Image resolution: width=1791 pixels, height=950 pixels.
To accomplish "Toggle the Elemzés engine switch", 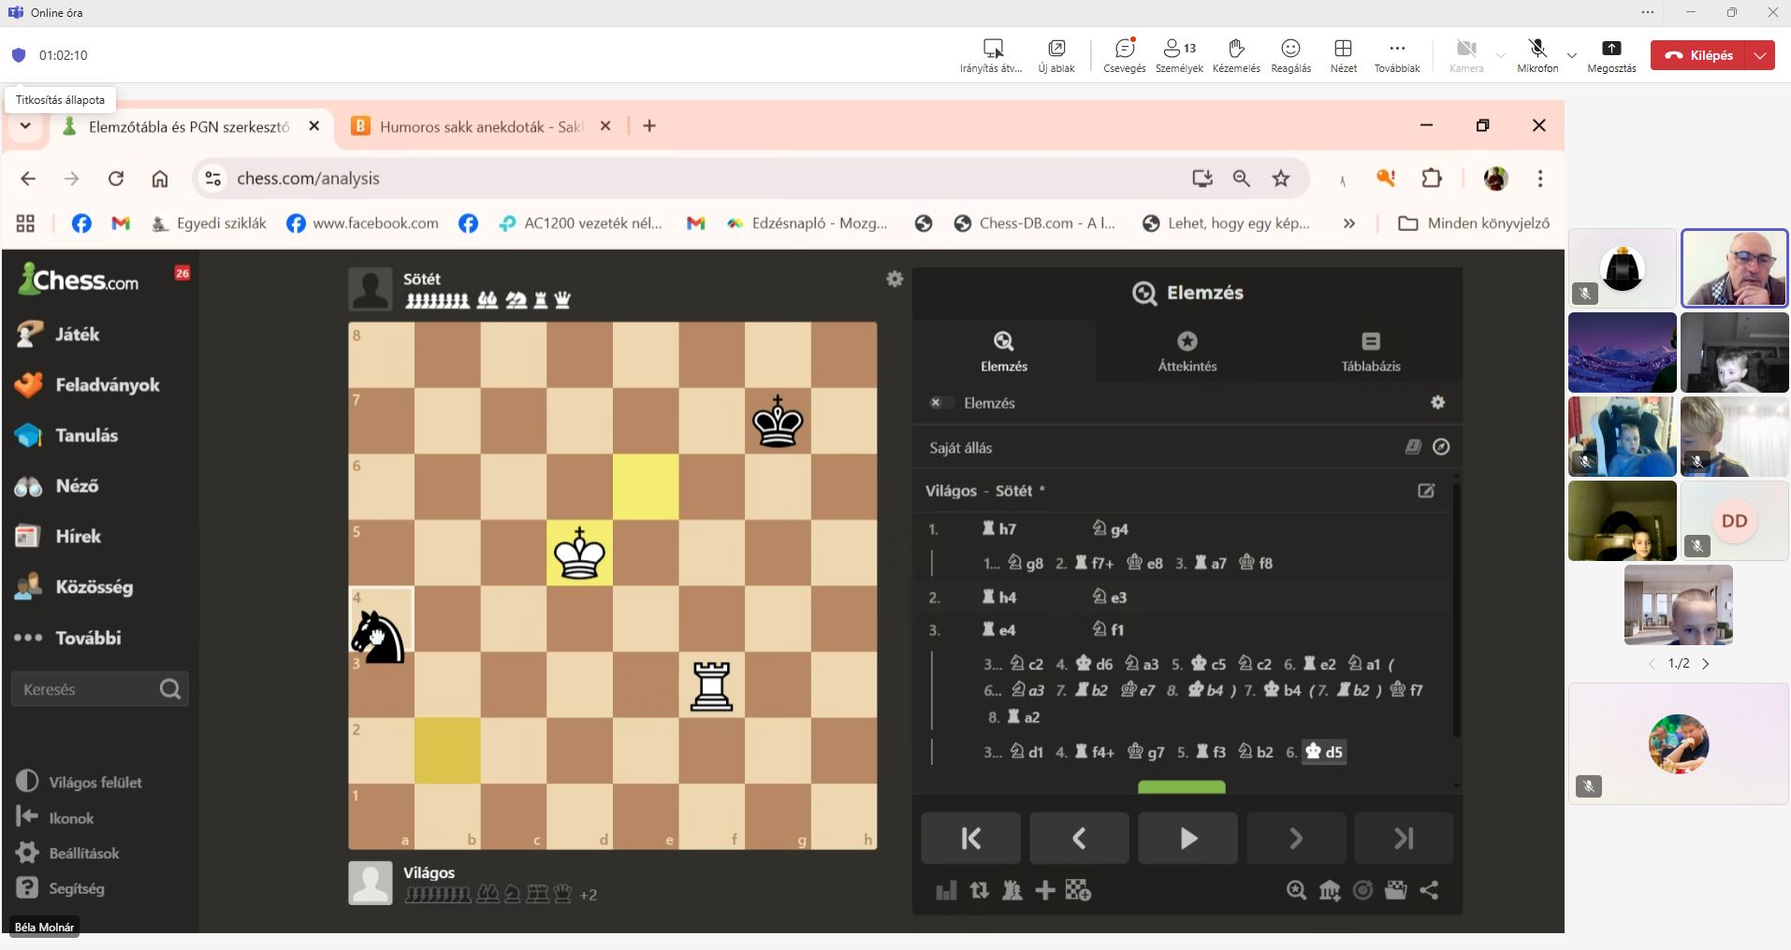I will [x=937, y=403].
